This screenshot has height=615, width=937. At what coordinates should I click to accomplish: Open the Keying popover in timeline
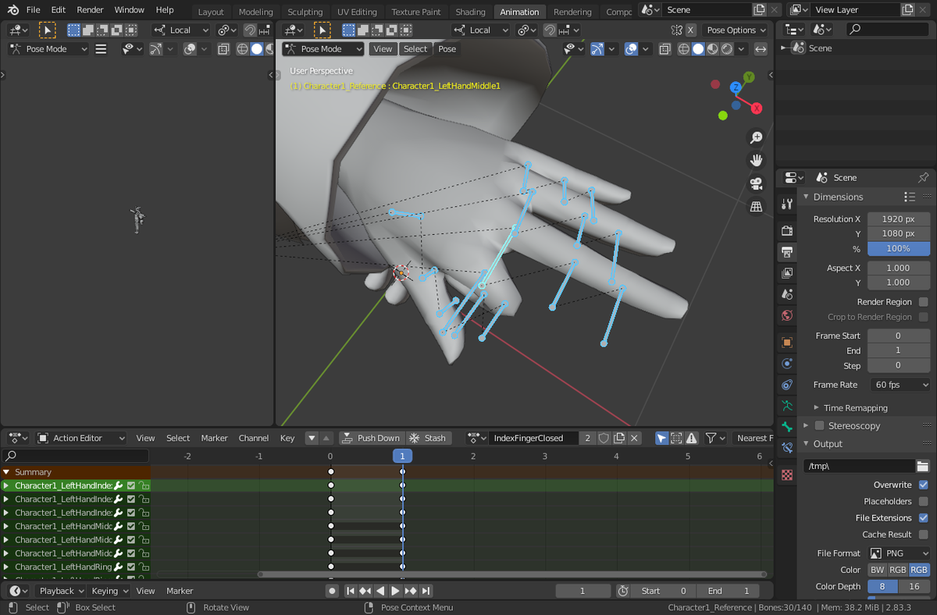tap(109, 591)
